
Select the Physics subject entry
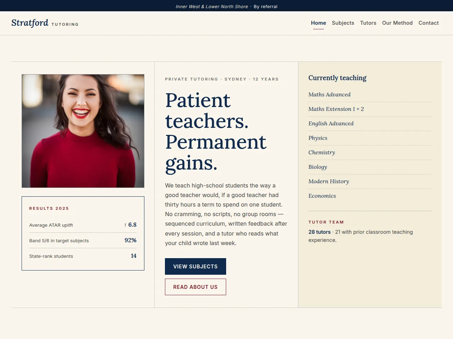(370, 138)
